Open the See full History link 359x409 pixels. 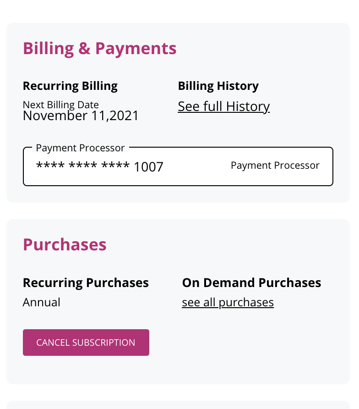point(223,106)
